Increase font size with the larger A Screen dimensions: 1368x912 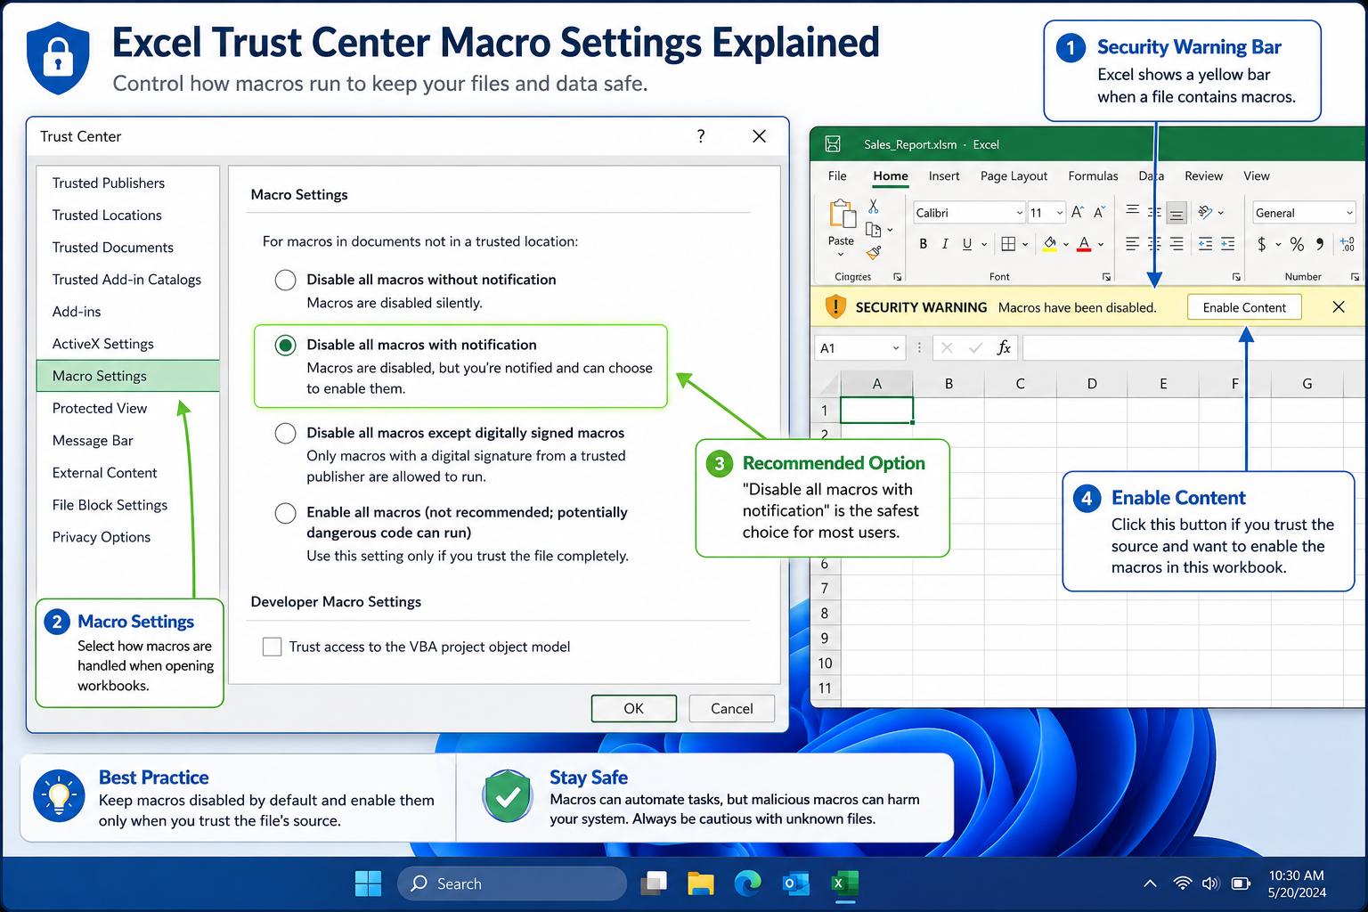point(1077,212)
